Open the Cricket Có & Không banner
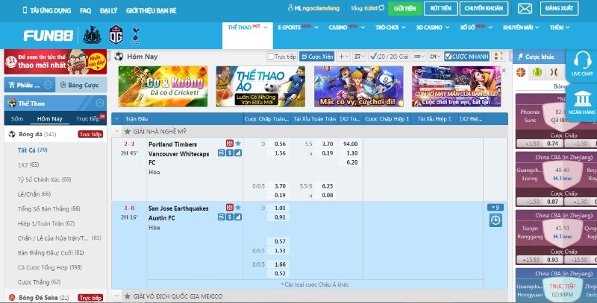This screenshot has height=303, width=597. click(163, 86)
